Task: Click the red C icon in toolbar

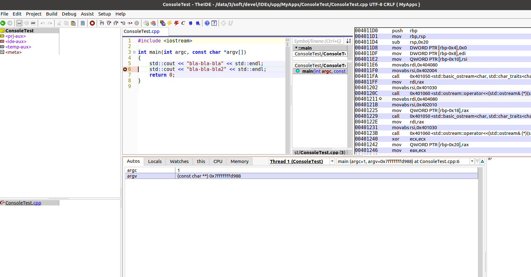Action: [x=183, y=23]
